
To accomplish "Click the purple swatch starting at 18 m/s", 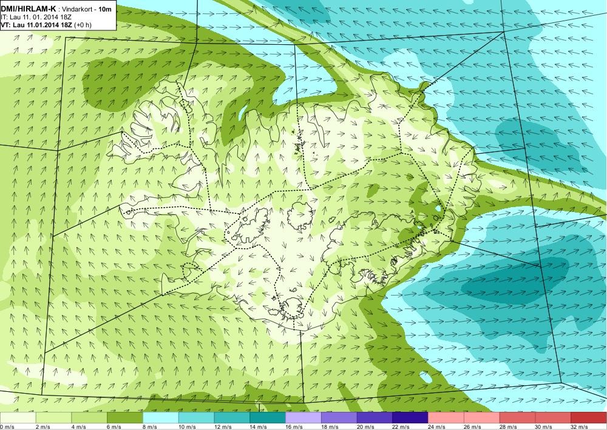I will tap(339, 418).
